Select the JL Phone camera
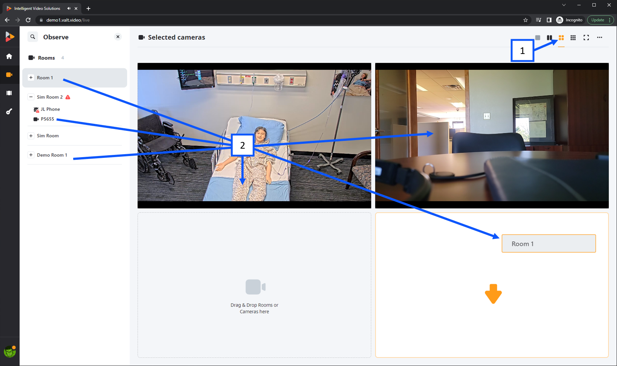Image resolution: width=617 pixels, height=366 pixels. [50, 109]
